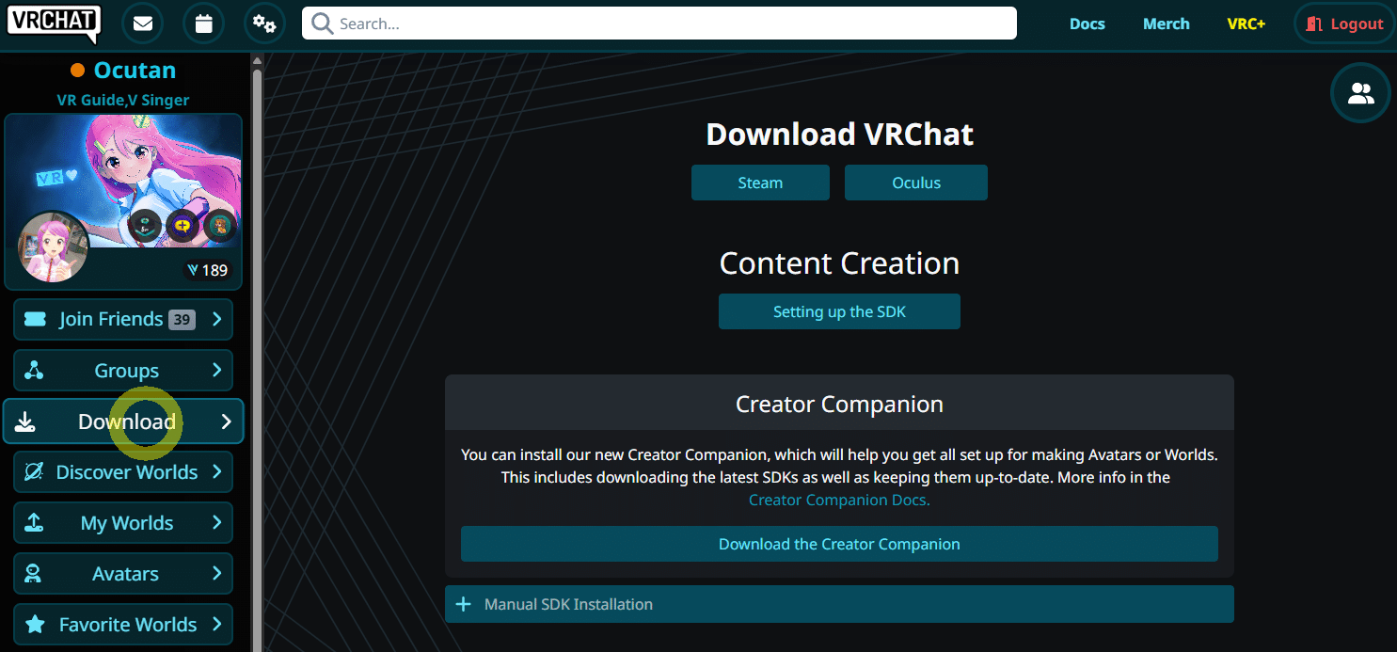Click the green 5yr profile badge
Screen dimensions: 1397x652
pos(144,225)
